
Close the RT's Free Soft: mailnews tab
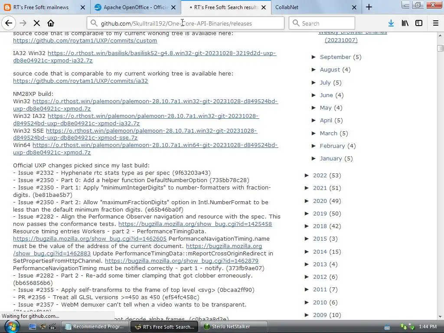pos(83,7)
